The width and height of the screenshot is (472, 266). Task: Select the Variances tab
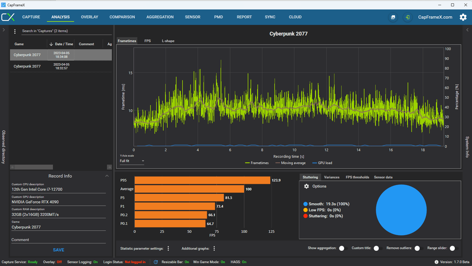coord(332,177)
